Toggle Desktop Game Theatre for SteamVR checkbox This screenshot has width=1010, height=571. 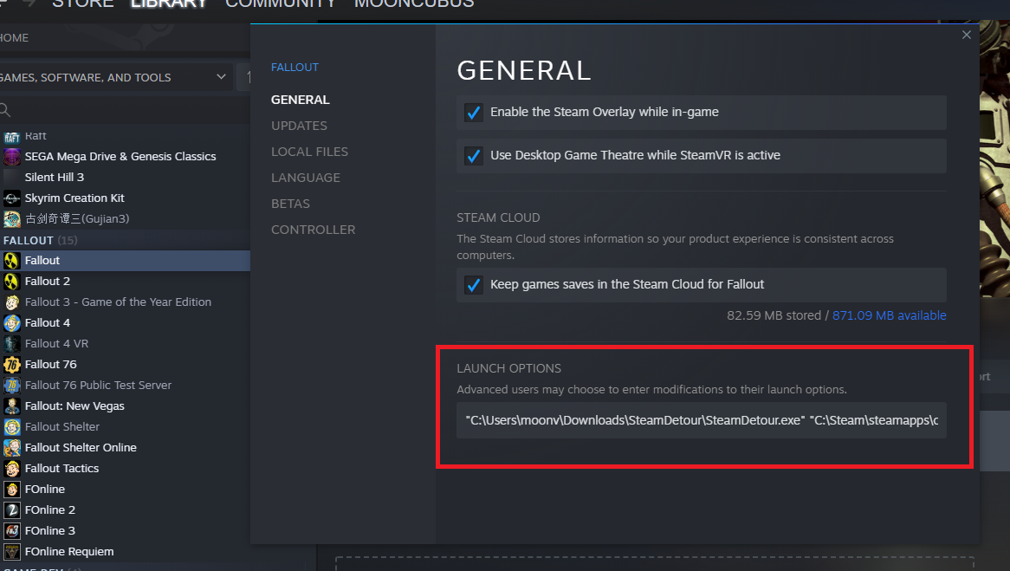[473, 156]
